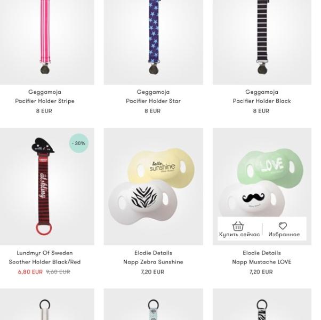The image size is (321, 320).
Task: Click the shopping basket icon
Action: click(x=238, y=226)
